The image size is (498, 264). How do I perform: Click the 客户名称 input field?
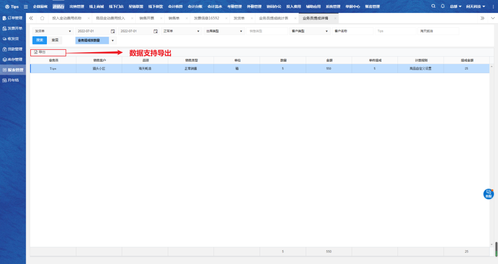click(x=352, y=31)
